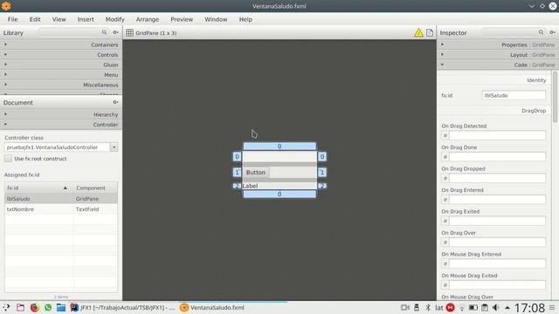
Task: Select the txtNombre row in fx:id table
Action: coord(61,209)
